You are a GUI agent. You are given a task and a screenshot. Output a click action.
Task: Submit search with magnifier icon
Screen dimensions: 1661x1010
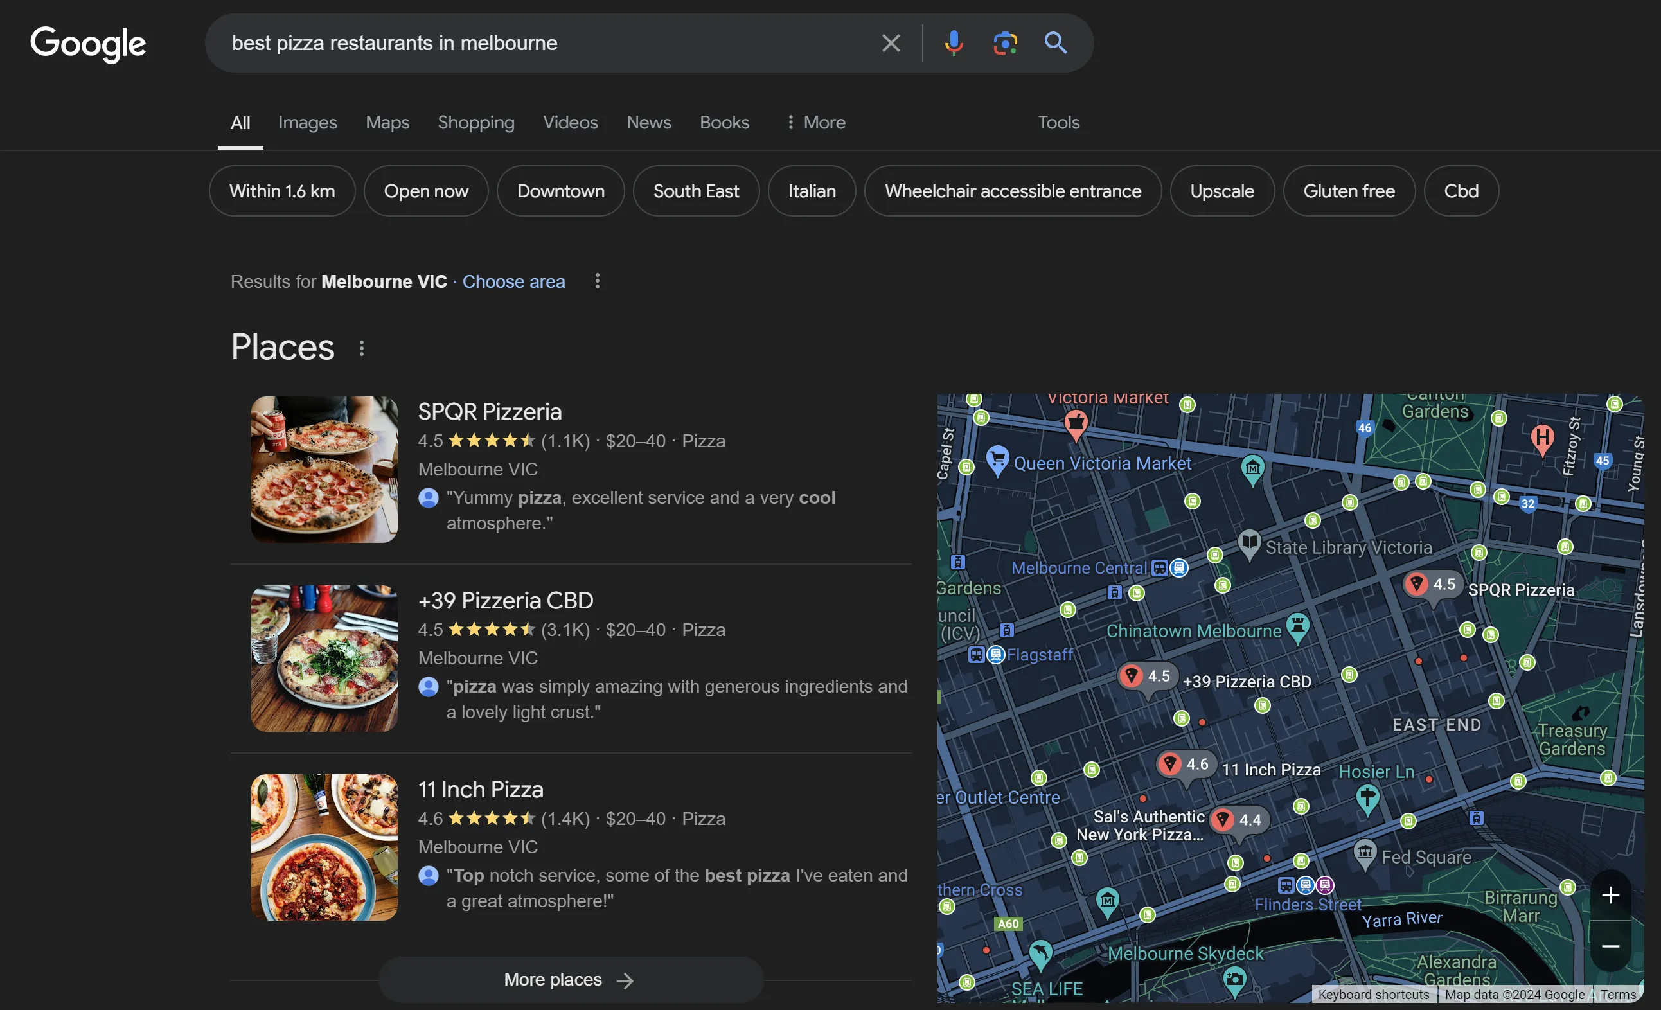pos(1056,43)
